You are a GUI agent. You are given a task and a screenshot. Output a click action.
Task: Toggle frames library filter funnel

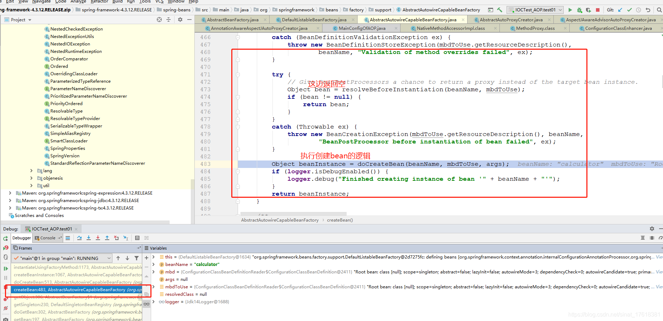coord(137,258)
